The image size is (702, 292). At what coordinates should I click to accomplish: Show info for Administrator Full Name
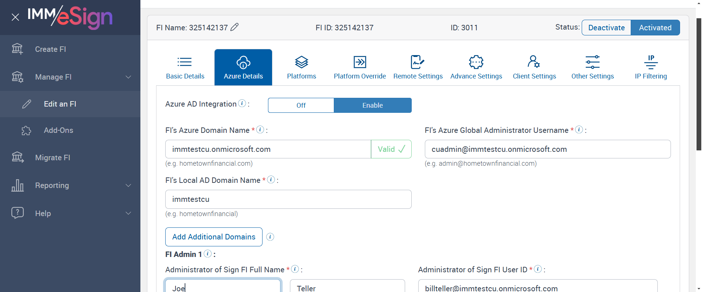[295, 269]
